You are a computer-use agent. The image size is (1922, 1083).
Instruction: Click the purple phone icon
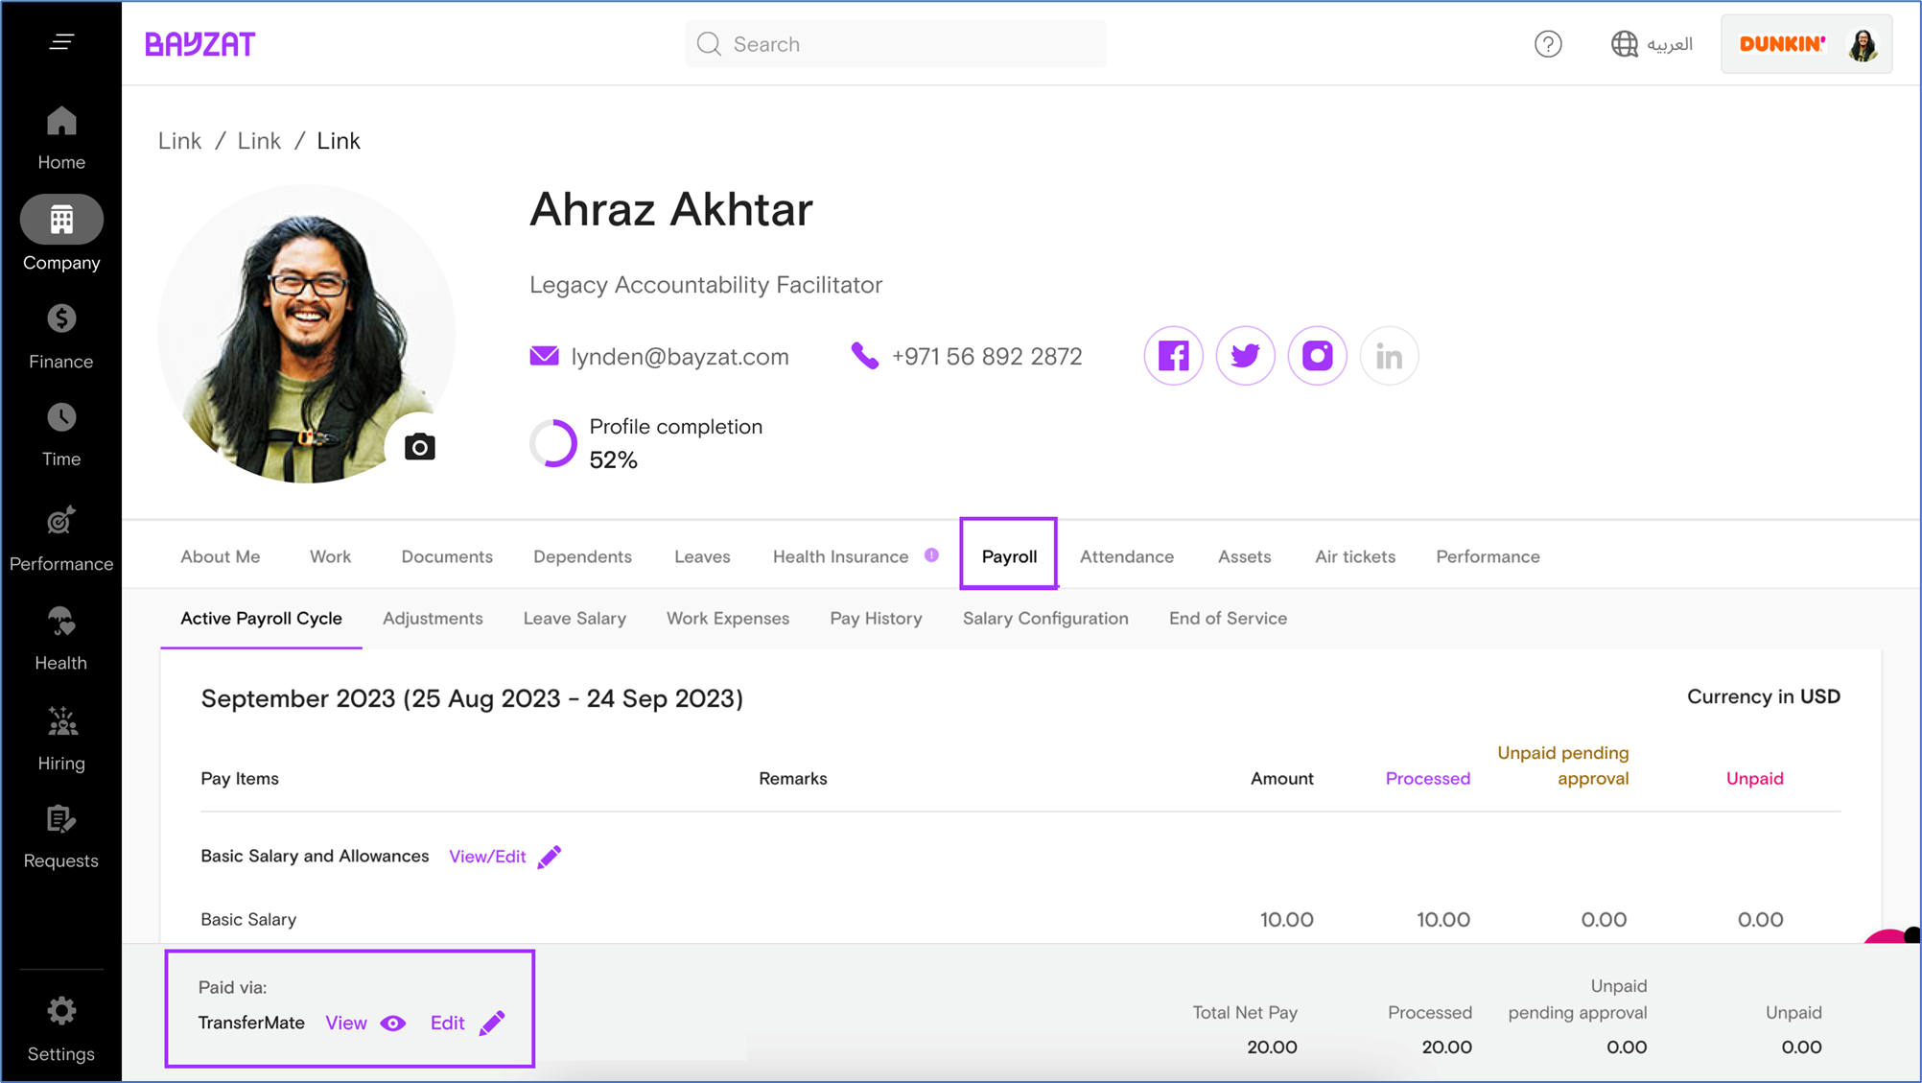[x=864, y=356]
